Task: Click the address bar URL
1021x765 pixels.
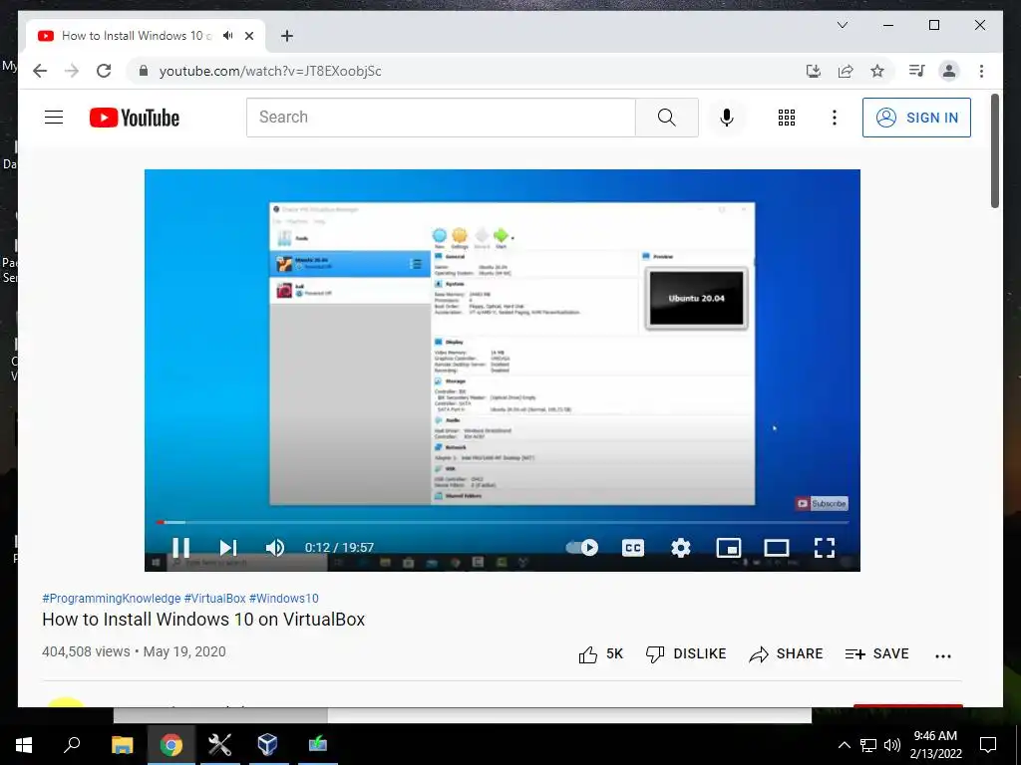Action: (270, 71)
